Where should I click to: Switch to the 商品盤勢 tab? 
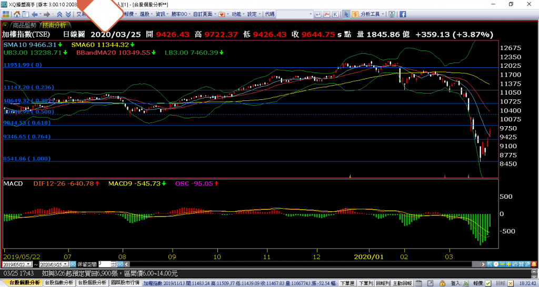pos(25,25)
